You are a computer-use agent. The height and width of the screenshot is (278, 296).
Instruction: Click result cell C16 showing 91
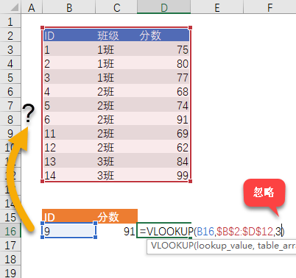pos(116,231)
